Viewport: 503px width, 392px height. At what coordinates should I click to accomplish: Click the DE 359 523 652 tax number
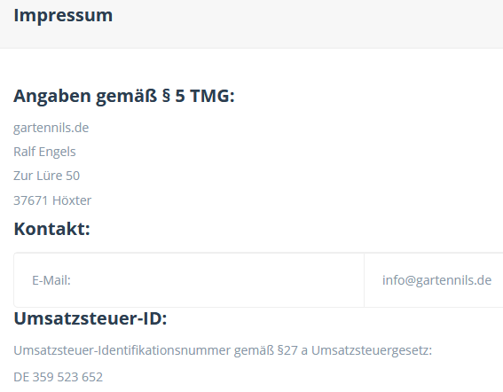[x=58, y=377]
